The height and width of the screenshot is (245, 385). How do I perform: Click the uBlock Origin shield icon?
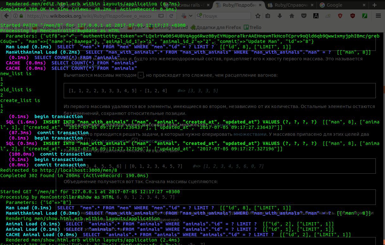coord(352,16)
